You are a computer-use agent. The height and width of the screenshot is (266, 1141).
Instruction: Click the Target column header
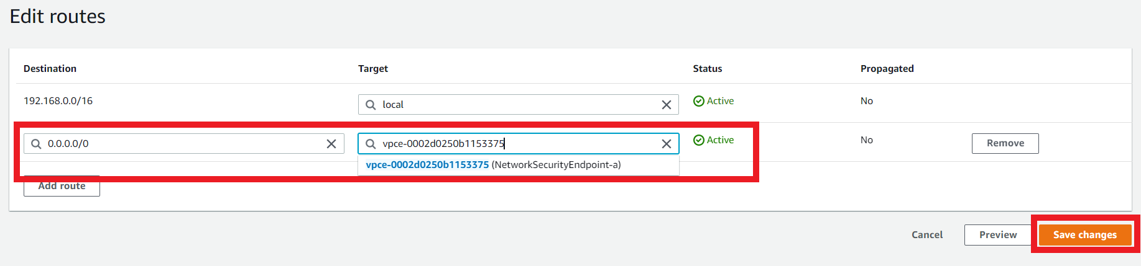tap(373, 69)
